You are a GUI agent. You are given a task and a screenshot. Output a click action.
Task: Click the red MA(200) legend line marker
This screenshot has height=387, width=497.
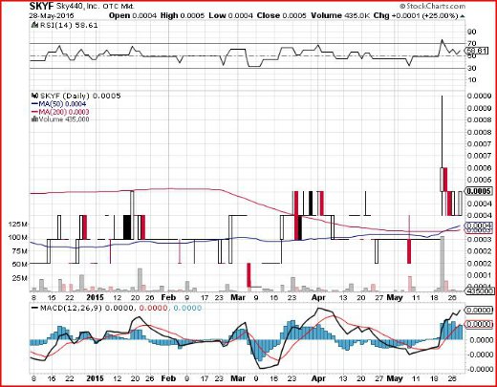[34, 112]
